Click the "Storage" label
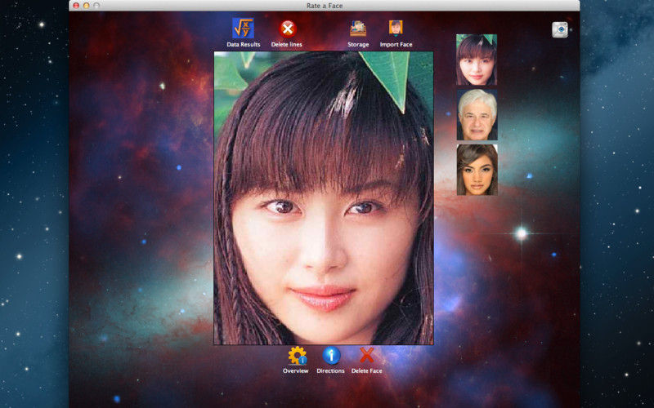Screen dimensions: 654x408 click(x=358, y=45)
